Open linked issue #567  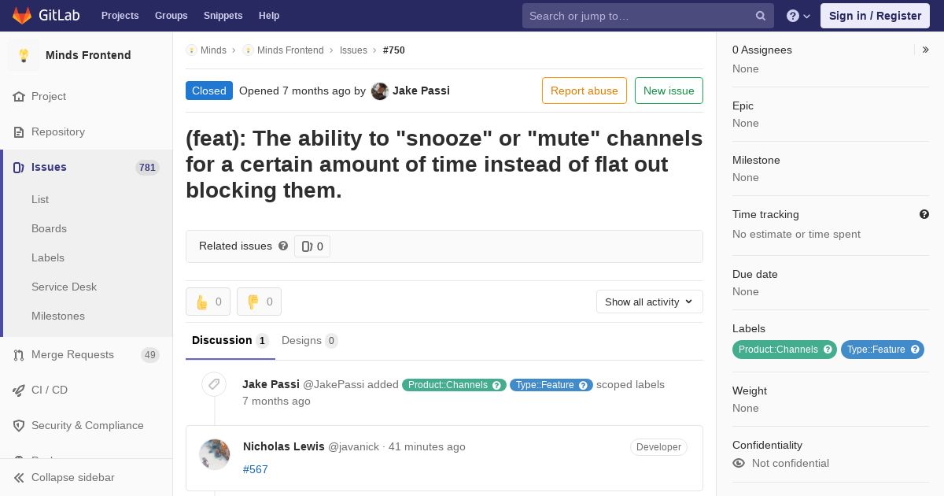pos(256,469)
